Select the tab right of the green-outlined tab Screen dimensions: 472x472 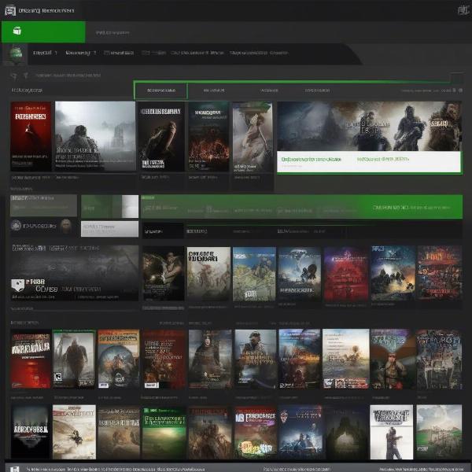pyautogui.click(x=214, y=90)
